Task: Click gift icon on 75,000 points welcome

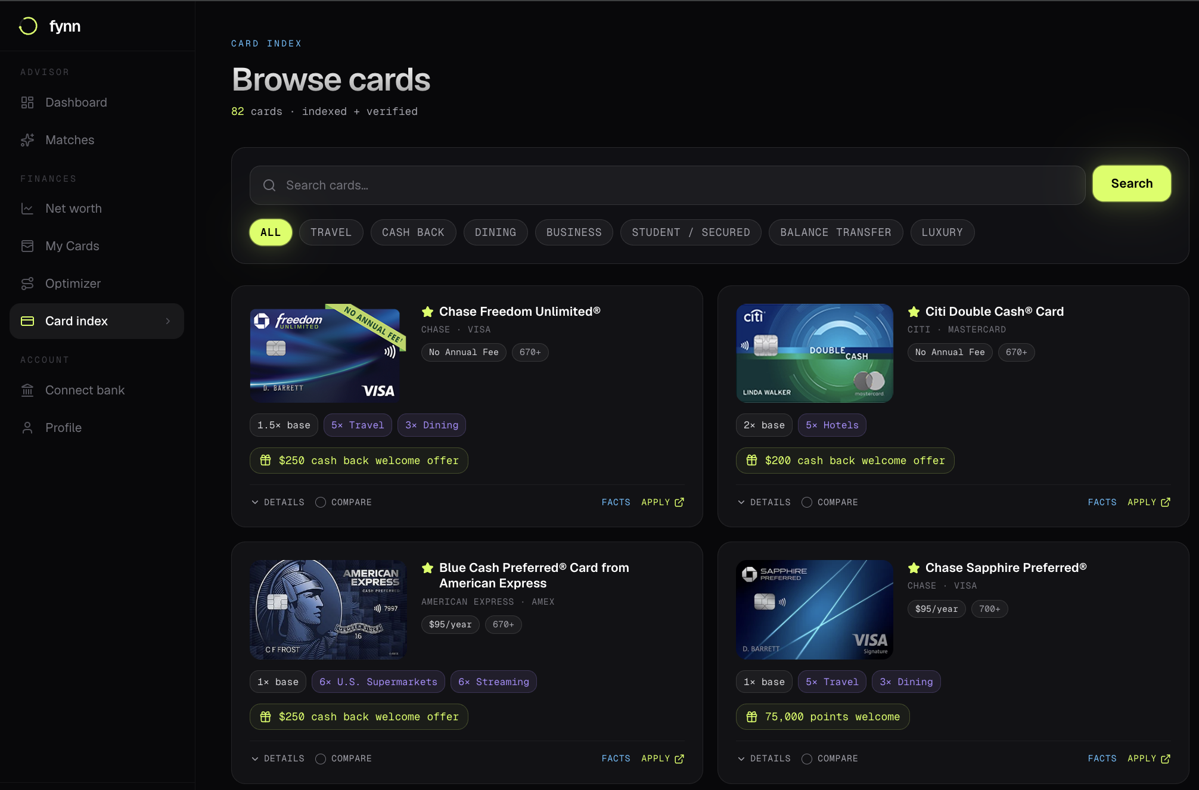Action: (752, 717)
